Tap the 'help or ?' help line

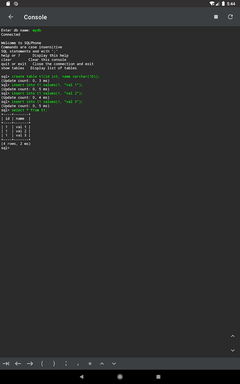(35, 55)
